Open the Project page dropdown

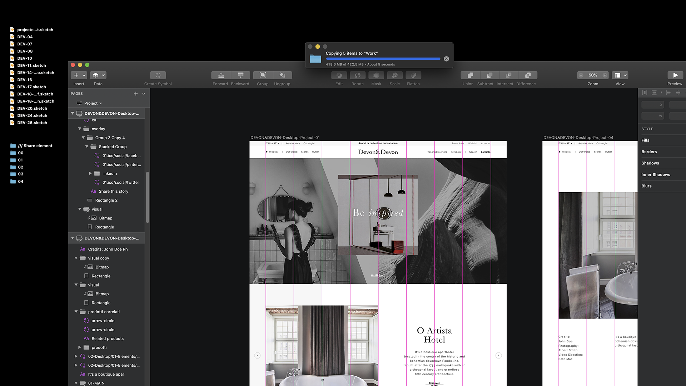point(93,103)
